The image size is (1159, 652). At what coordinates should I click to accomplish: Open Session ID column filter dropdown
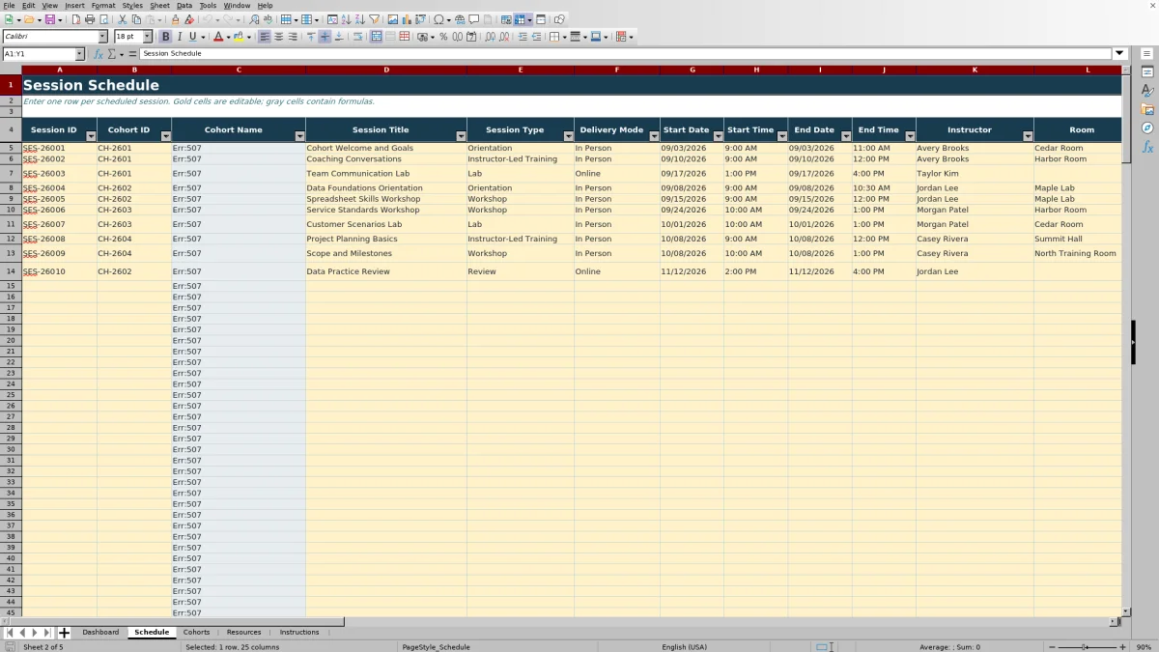coord(92,136)
